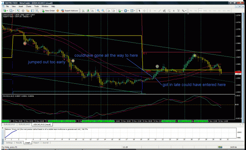This screenshot has height=150, width=246.
Task: Close the Tester panel with its x
Action: 2,128
